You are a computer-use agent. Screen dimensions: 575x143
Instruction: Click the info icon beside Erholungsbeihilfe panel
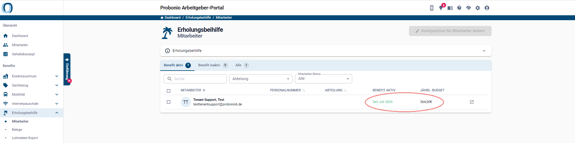pos(168,51)
